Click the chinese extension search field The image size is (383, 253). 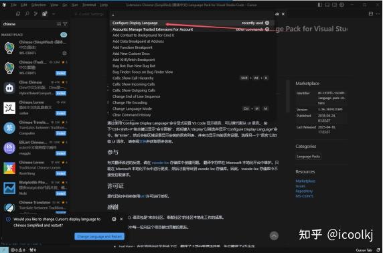point(28,24)
